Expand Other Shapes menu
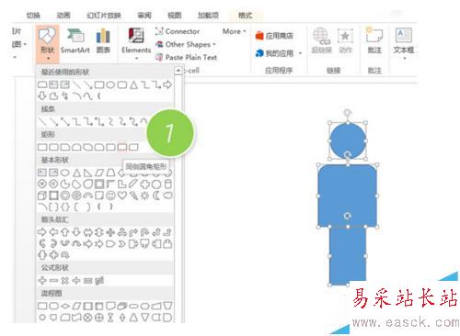 186,44
